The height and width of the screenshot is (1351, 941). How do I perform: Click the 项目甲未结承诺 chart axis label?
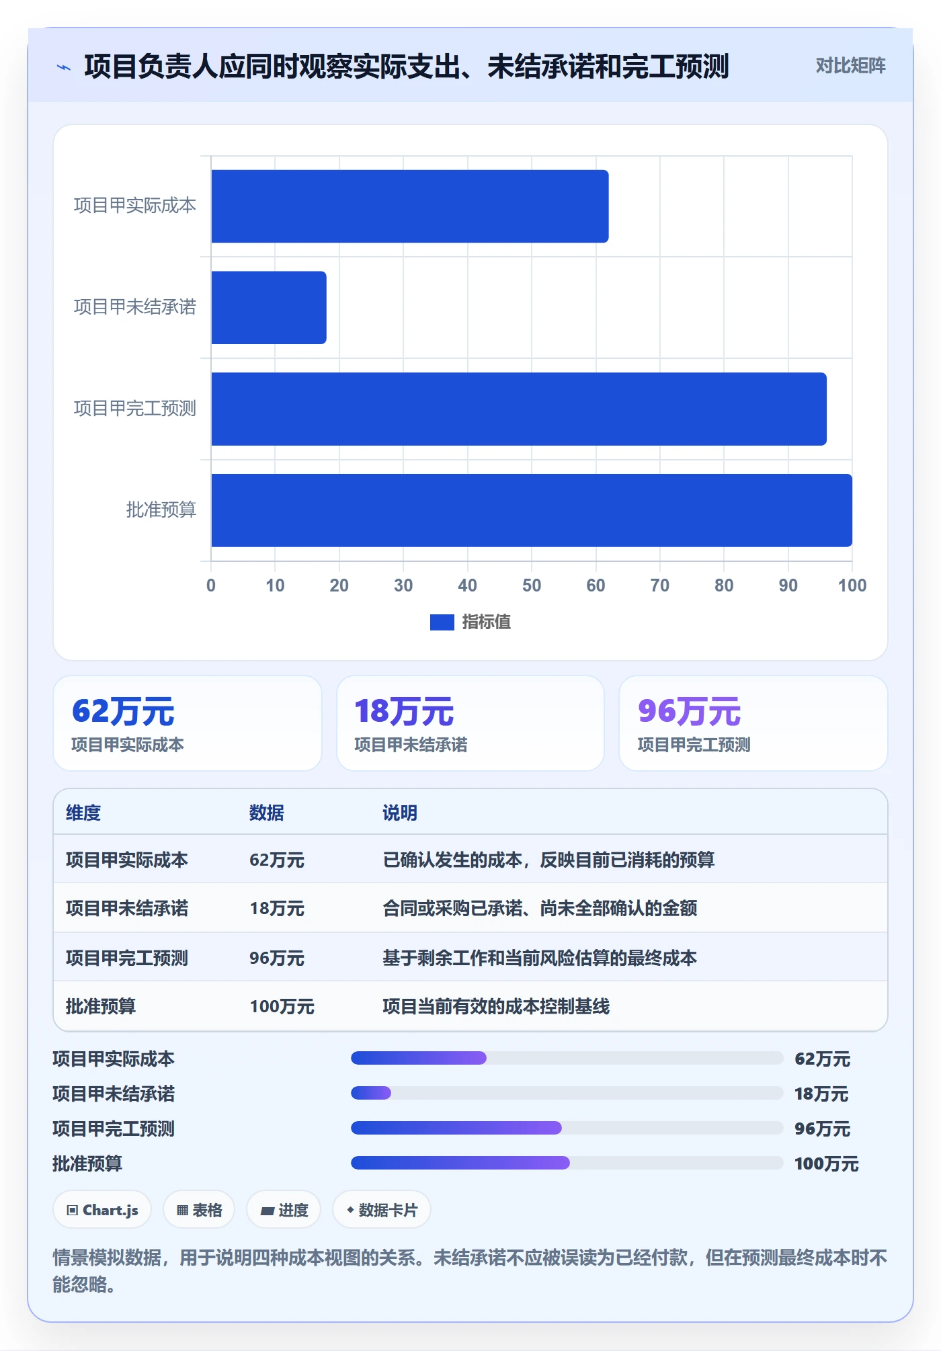coord(134,307)
